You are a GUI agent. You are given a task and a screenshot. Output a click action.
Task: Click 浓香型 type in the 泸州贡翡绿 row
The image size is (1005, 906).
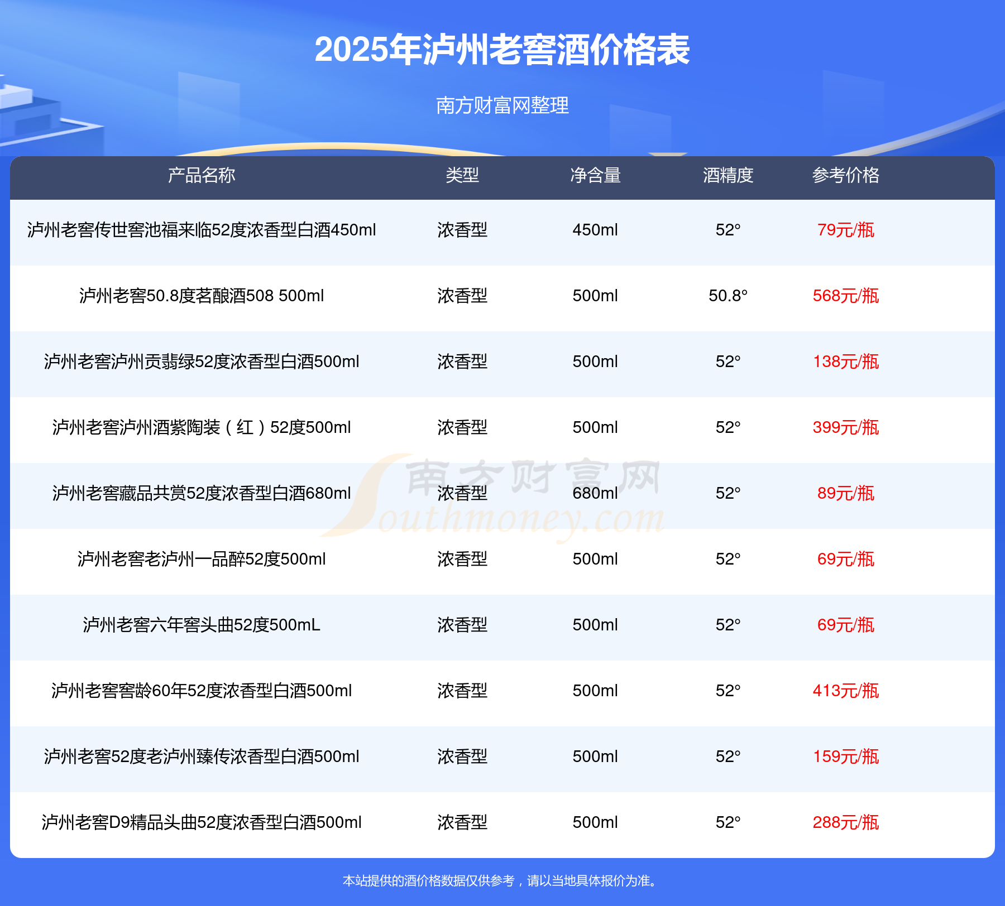[462, 362]
